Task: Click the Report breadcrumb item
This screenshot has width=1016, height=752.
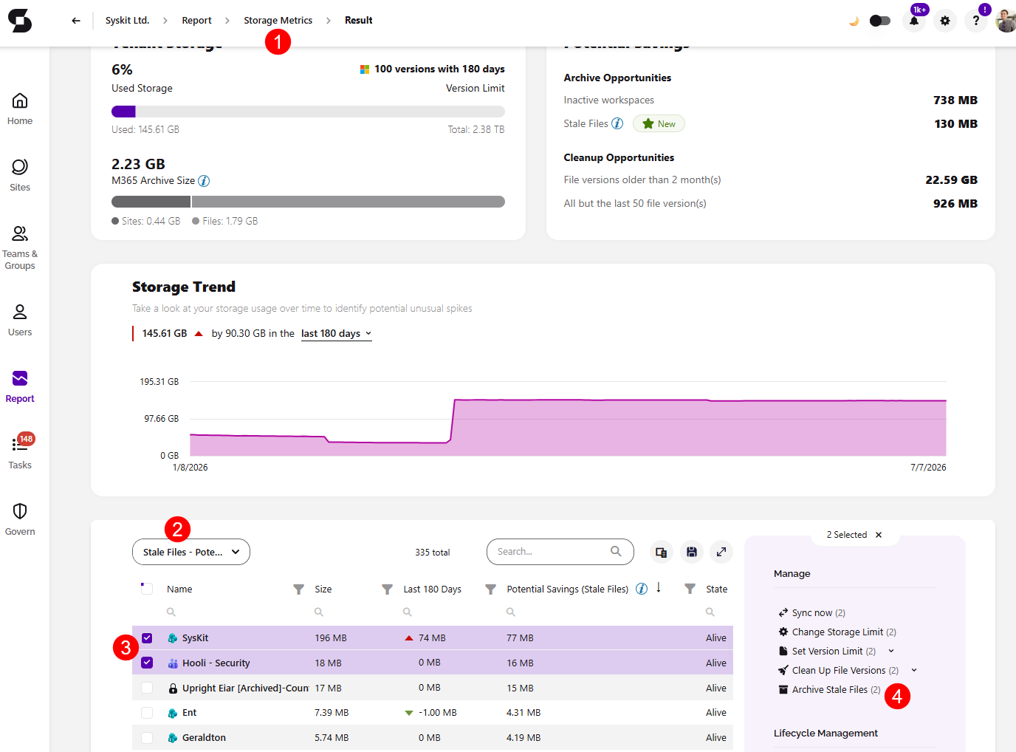Action: point(196,21)
